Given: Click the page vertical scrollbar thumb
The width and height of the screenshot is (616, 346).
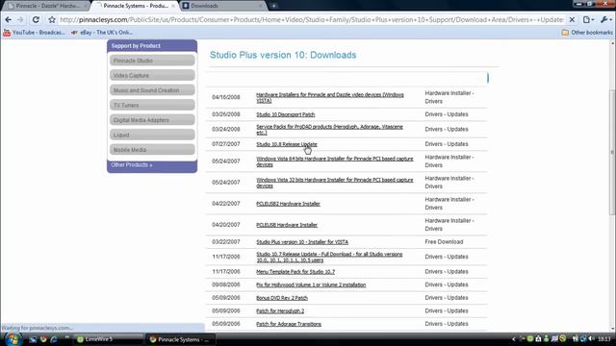Looking at the screenshot, I should (x=612, y=152).
